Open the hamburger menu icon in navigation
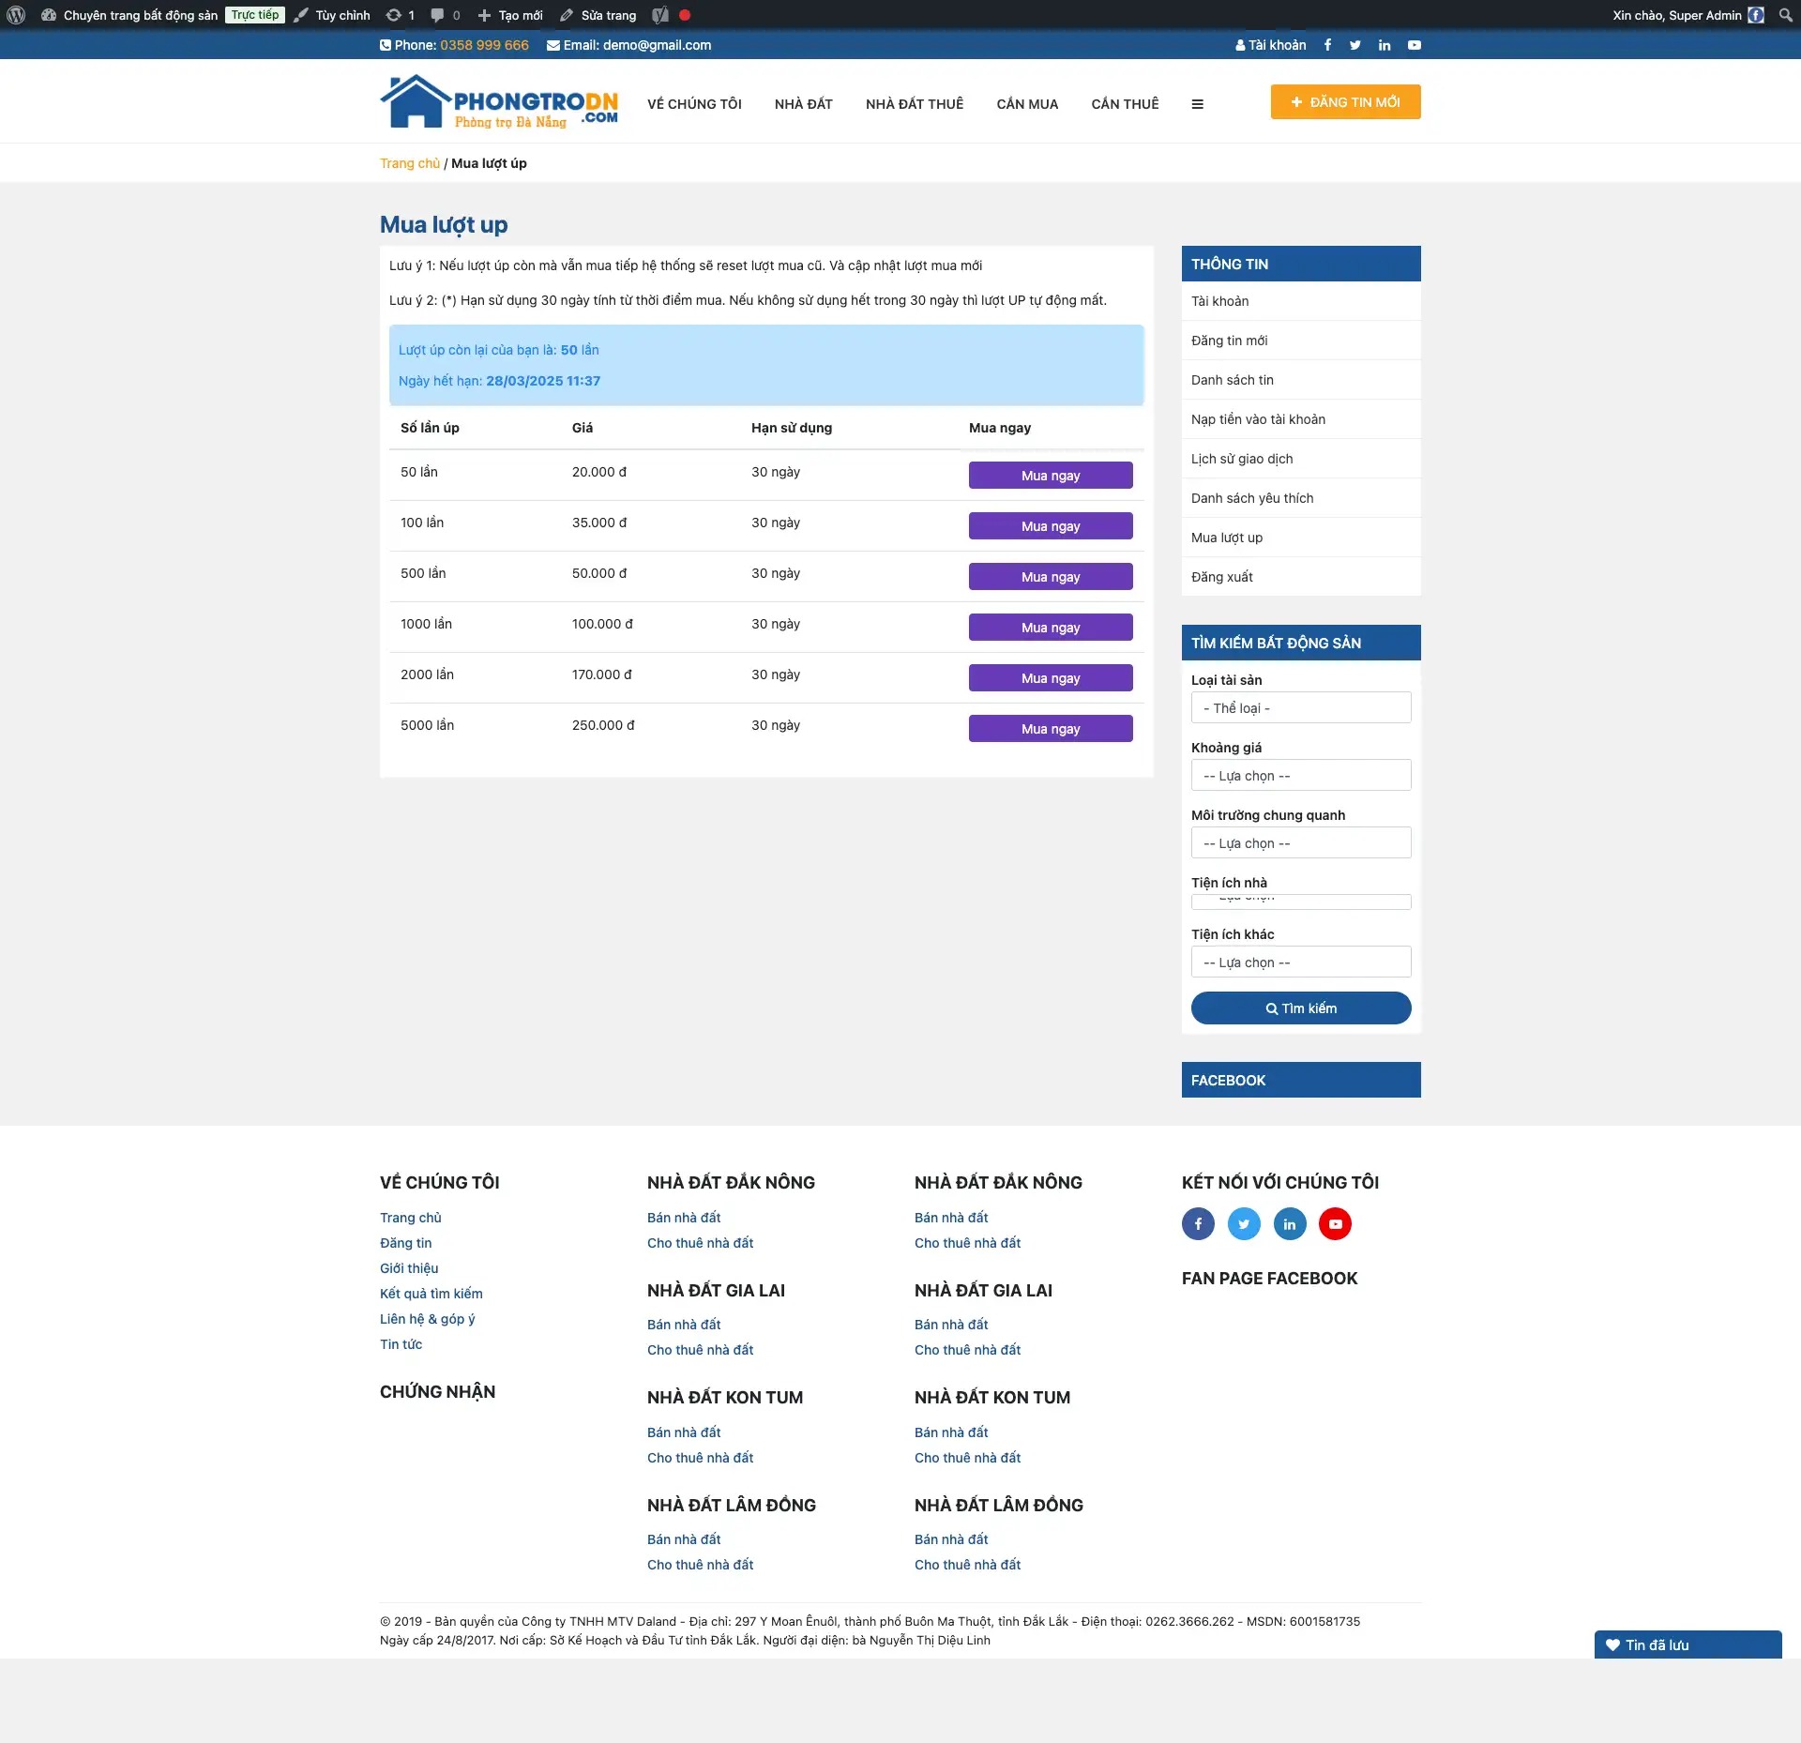Screen dimensions: 1801x1743 [1197, 104]
